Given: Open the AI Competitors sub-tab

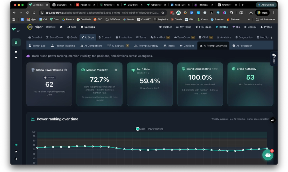Looking at the screenshot, I should pos(91,46).
